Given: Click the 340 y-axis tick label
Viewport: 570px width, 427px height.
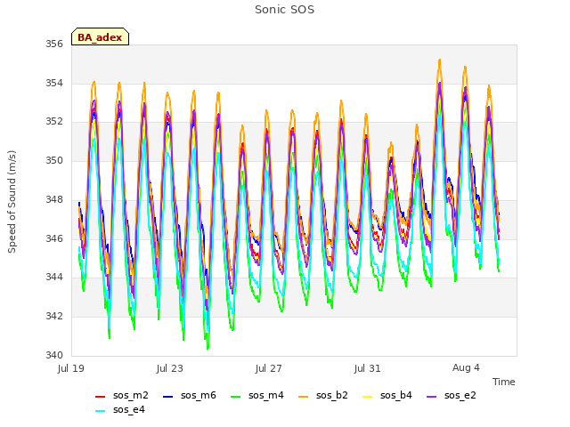Looking at the screenshot, I should pyautogui.click(x=54, y=355).
